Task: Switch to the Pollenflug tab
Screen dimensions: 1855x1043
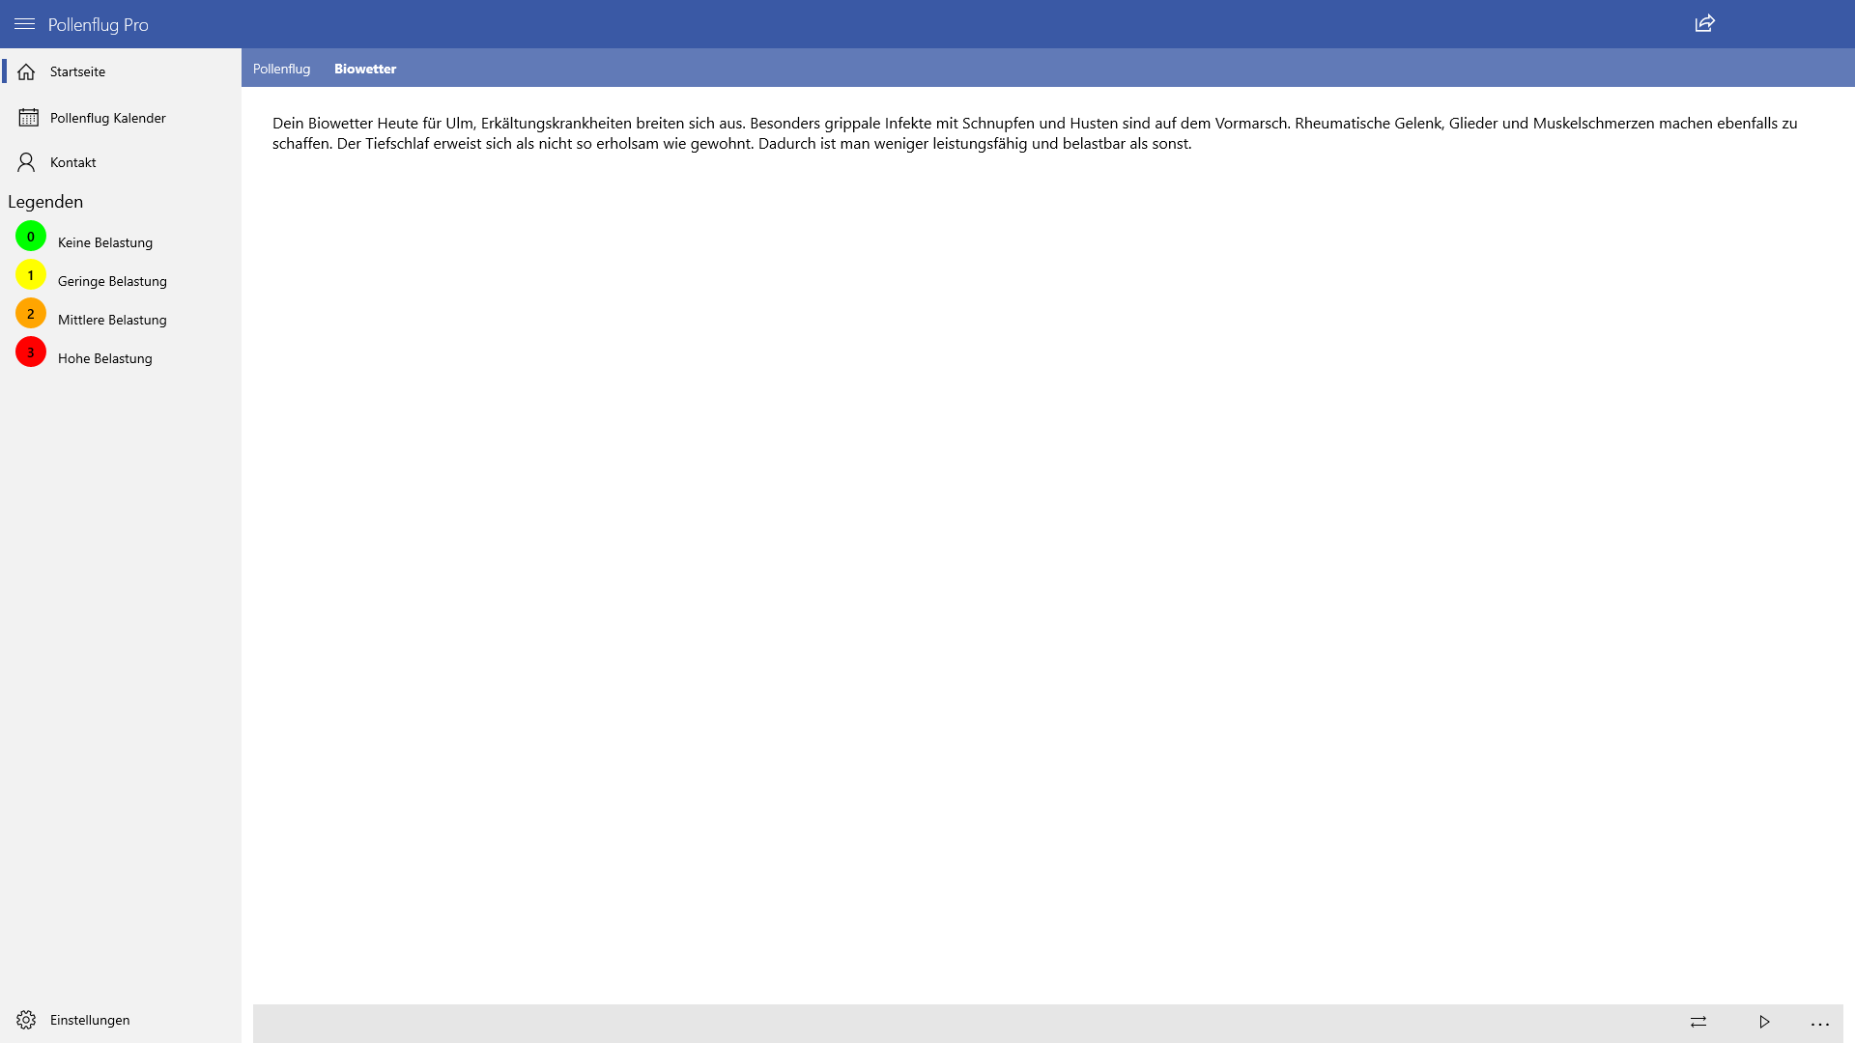Action: (281, 69)
